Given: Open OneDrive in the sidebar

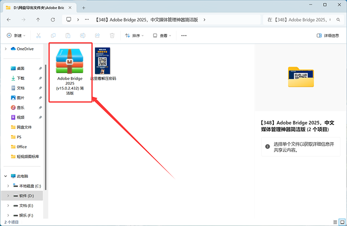Looking at the screenshot, I should (x=23, y=49).
